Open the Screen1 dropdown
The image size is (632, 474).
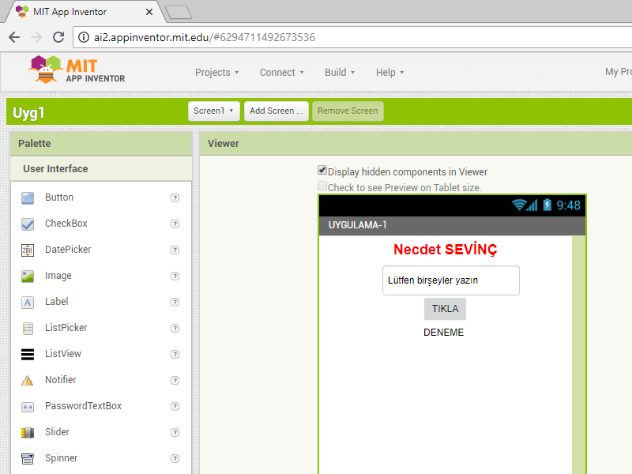pyautogui.click(x=214, y=111)
